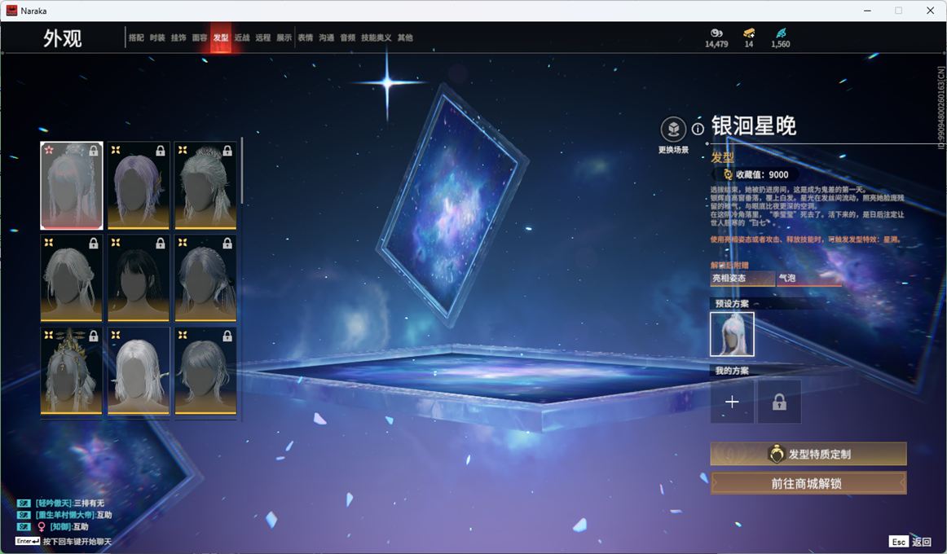The image size is (947, 554).
Task: Switch to the 时装 tab
Action: pyautogui.click(x=157, y=38)
